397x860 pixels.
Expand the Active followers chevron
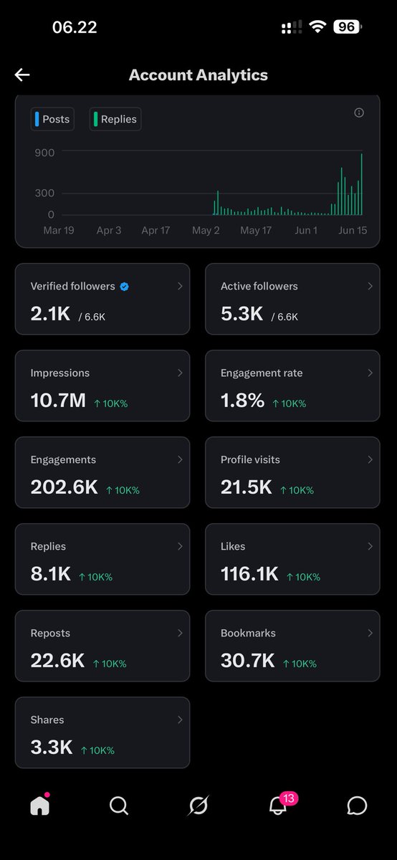[370, 286]
